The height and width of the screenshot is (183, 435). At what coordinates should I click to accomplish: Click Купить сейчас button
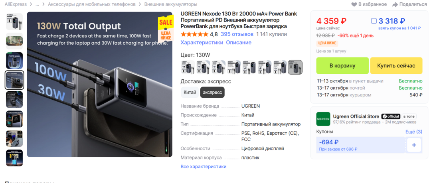396,66
